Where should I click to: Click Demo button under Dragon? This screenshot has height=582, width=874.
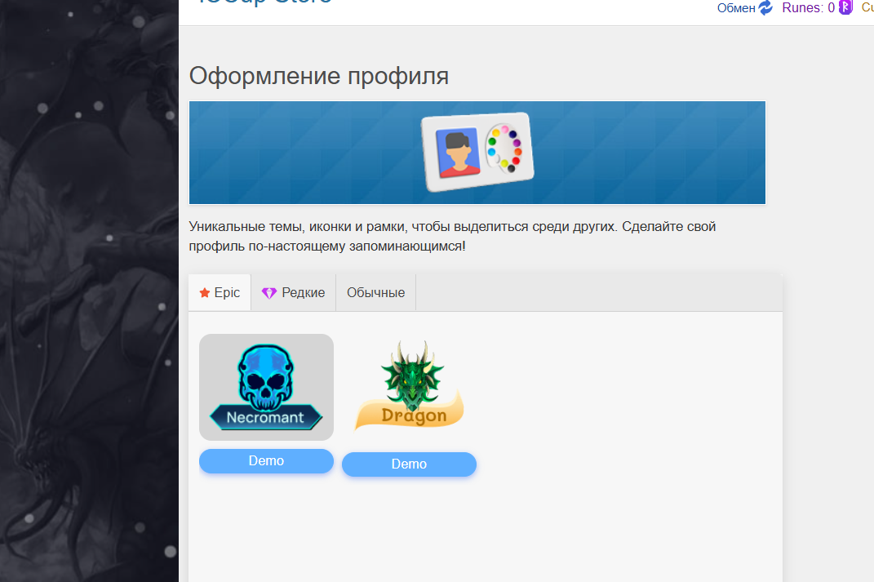[x=409, y=464]
